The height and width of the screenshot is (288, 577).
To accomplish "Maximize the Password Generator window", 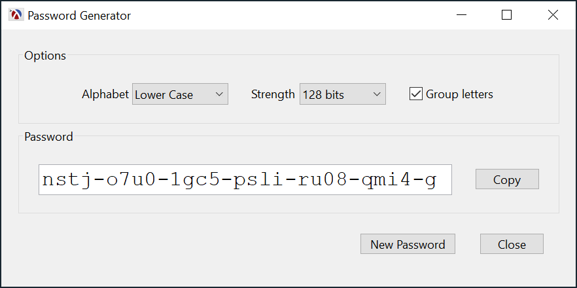I will (506, 15).
